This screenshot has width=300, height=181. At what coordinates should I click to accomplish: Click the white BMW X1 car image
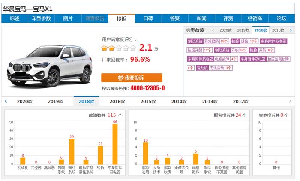tap(50, 66)
